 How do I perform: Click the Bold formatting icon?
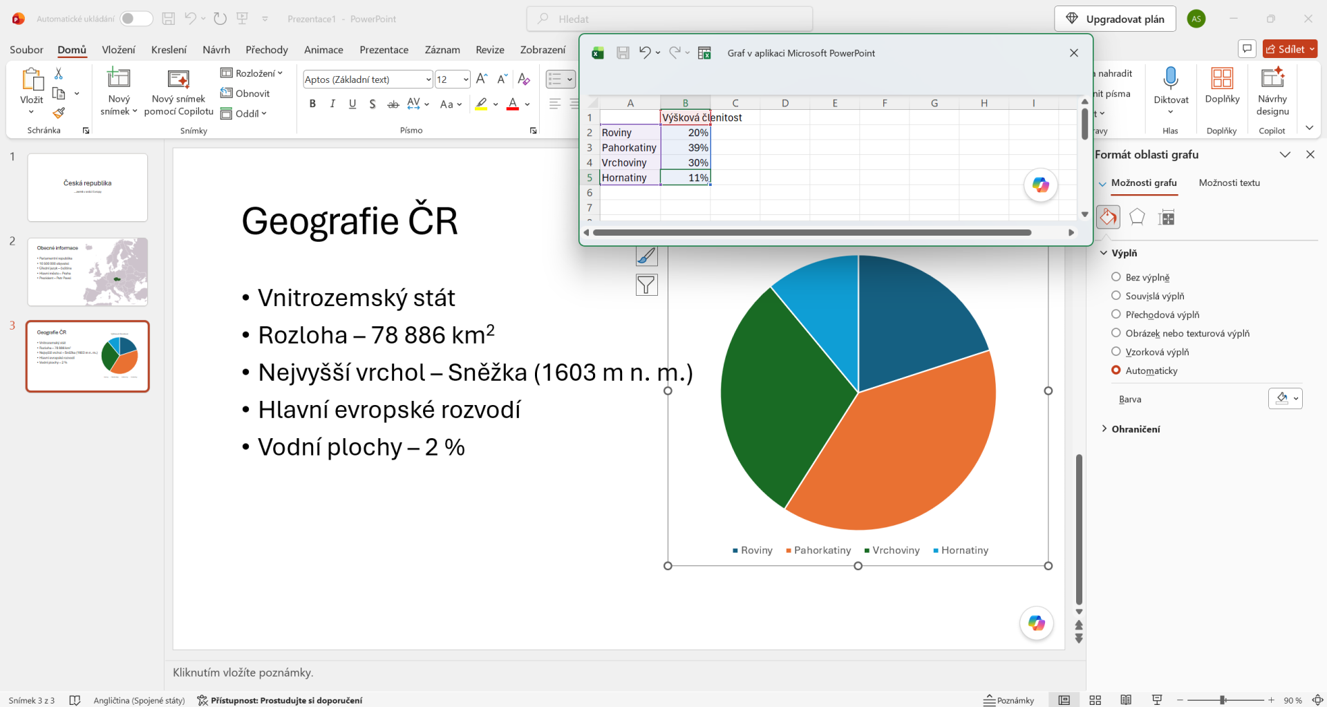tap(312, 104)
